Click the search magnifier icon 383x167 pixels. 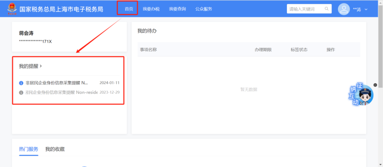click(x=326, y=9)
